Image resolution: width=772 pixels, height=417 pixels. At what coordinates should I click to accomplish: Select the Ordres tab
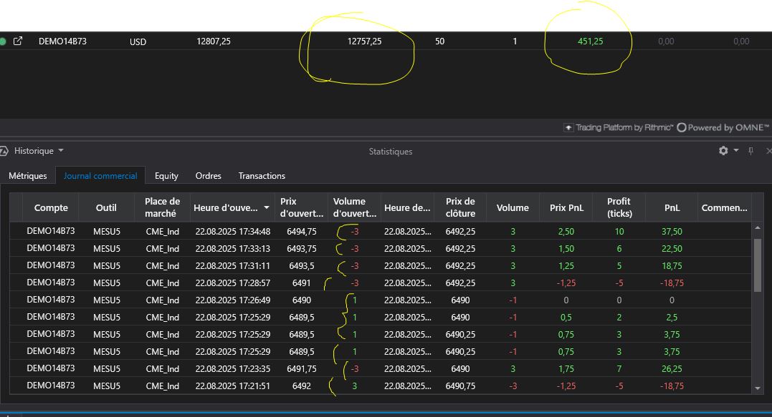(208, 176)
